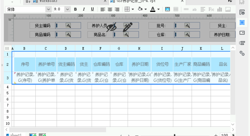Select header cell 序号
Screen dimensions: 250x136
25,64
